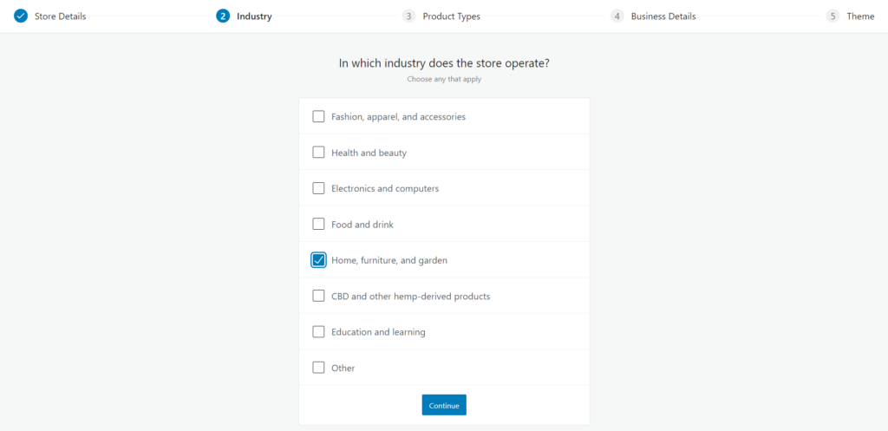Image resolution: width=888 pixels, height=431 pixels.
Task: Click the Food and drink label text
Action: (362, 225)
